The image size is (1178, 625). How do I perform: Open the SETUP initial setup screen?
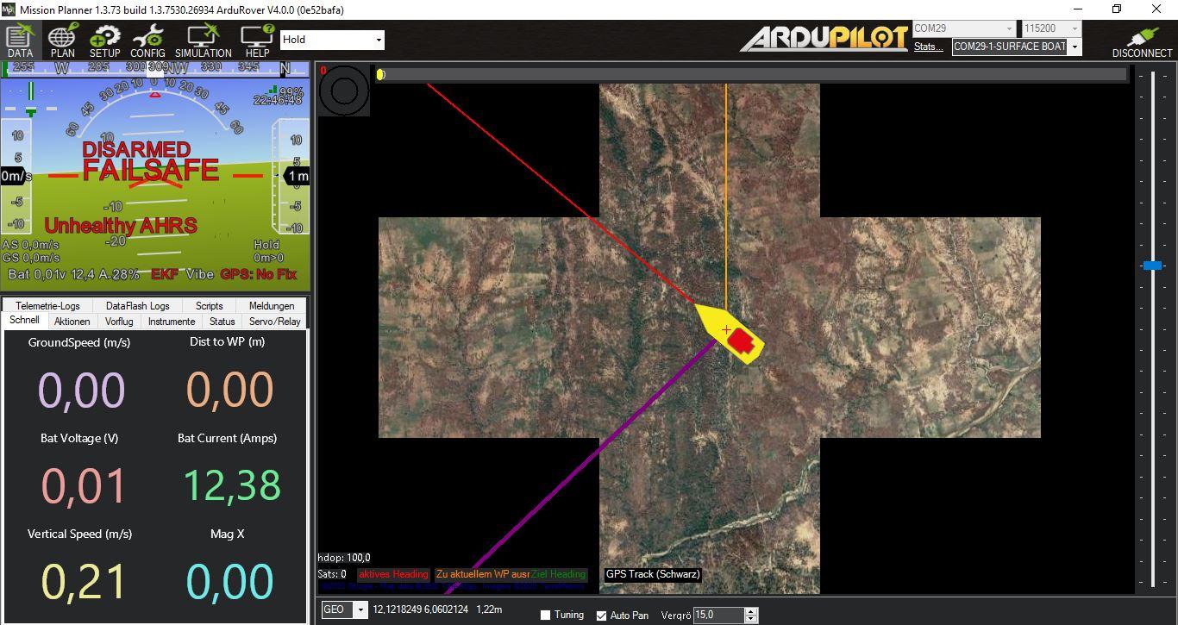[105, 41]
